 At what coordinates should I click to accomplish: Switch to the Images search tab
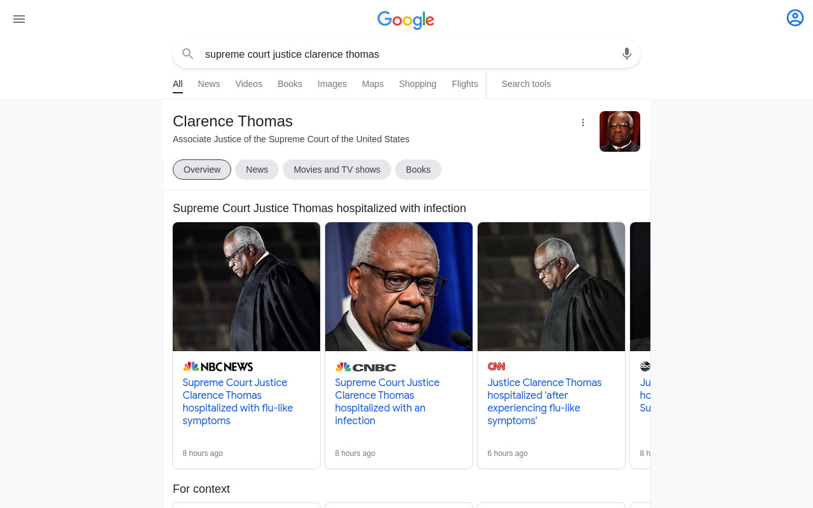(x=332, y=84)
